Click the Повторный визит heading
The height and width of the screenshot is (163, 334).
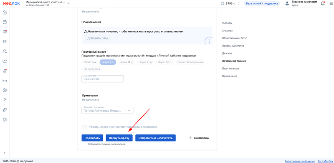pyautogui.click(x=94, y=52)
